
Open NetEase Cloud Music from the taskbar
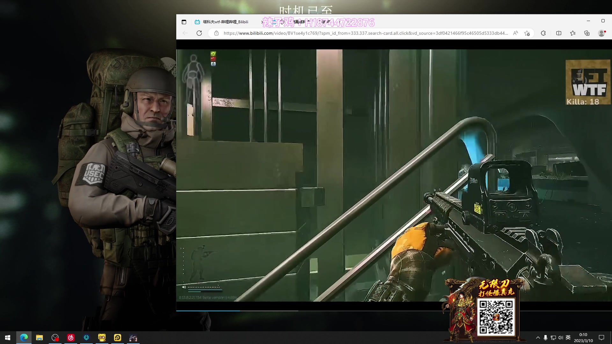(x=71, y=338)
